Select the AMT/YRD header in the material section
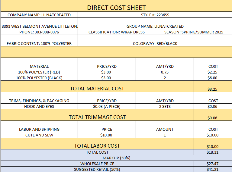 (165, 64)
